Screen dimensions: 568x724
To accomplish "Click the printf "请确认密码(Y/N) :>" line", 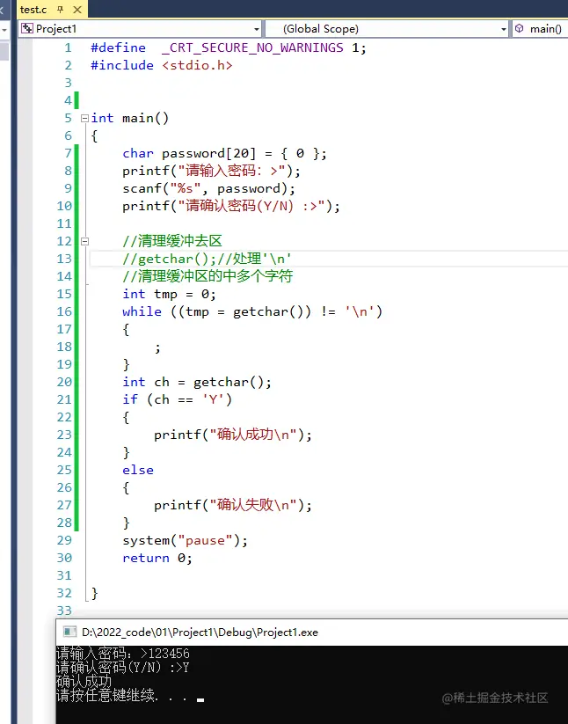I will [231, 206].
